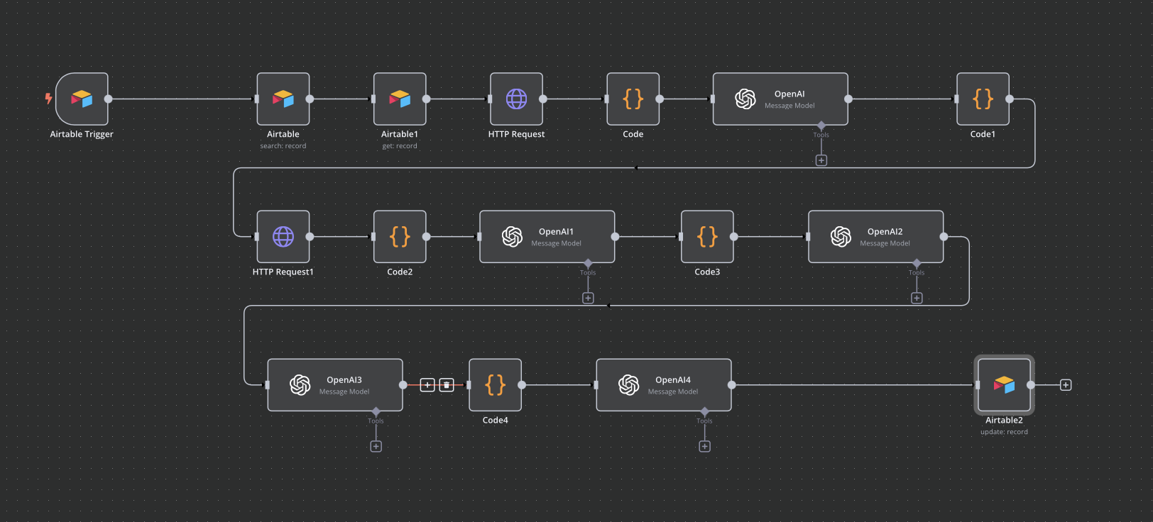The width and height of the screenshot is (1153, 522).
Task: Click the Tools diamond connector of OpenAI1
Action: click(588, 263)
